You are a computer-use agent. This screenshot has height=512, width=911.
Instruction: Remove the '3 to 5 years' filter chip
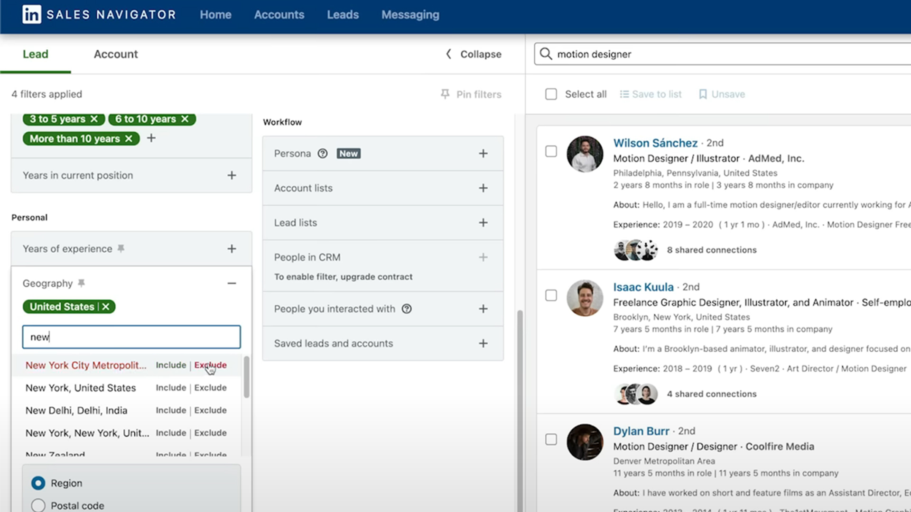pos(94,119)
